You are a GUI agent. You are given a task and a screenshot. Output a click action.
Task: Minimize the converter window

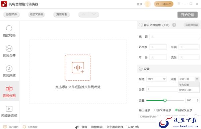pyautogui.click(x=185, y=4)
